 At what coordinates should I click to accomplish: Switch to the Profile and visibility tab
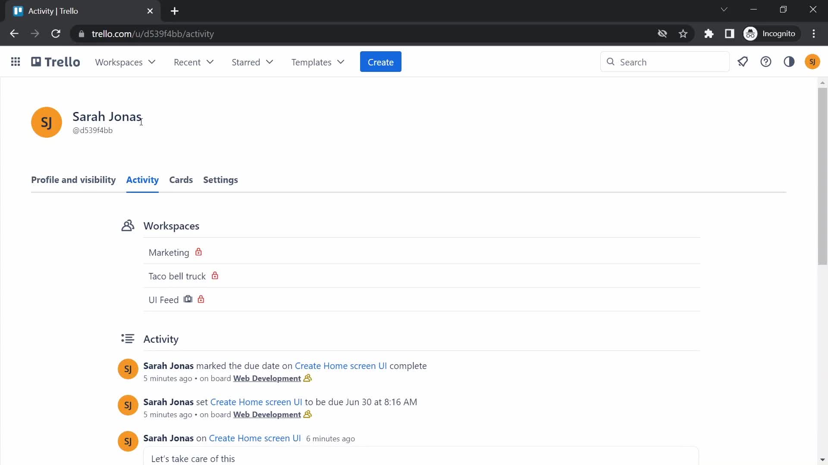point(73,180)
